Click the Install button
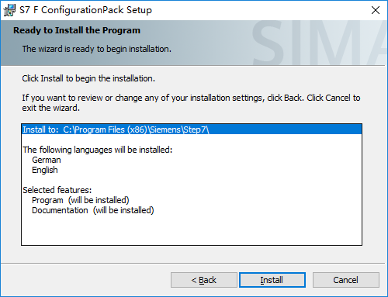388x297 pixels. pyautogui.click(x=272, y=280)
